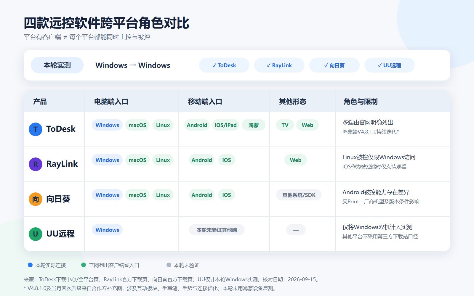Screen dimensions: 474x296
Task: Click the note 受Root、厂商机型及版本条件影响
Action: (x=381, y=202)
